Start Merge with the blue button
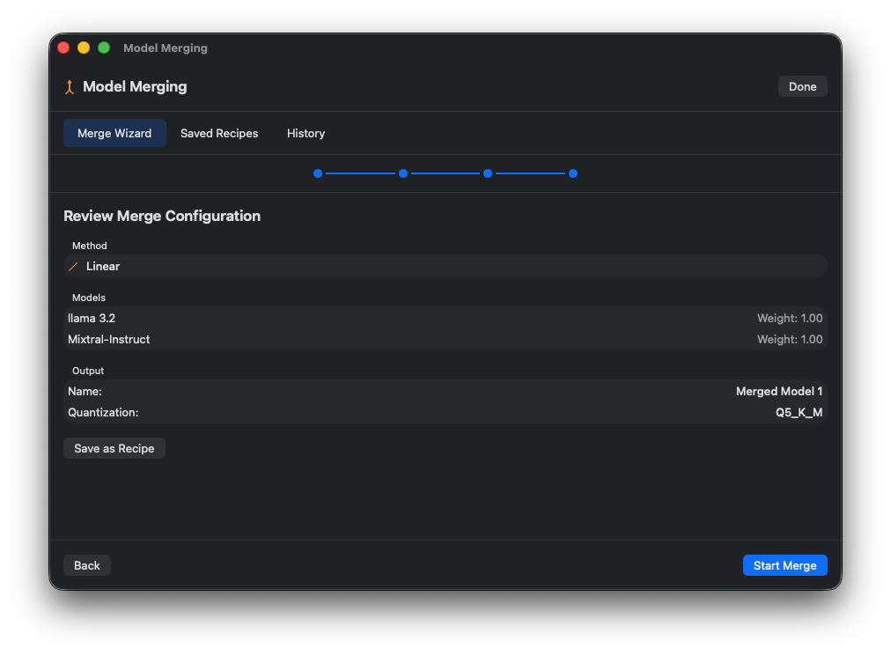The width and height of the screenshot is (891, 655). pos(784,566)
